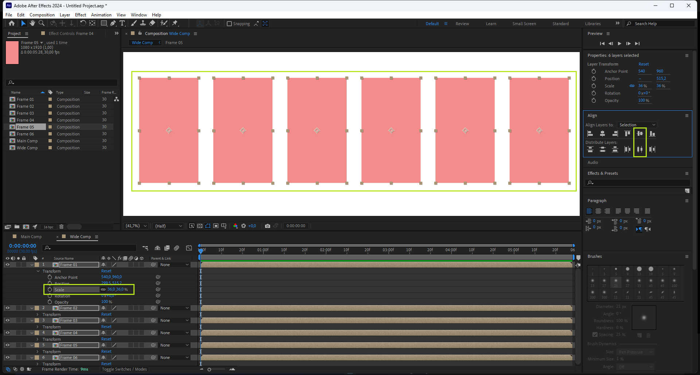Open the resolution dropdown showing Half
The image size is (700, 375).
tap(168, 226)
